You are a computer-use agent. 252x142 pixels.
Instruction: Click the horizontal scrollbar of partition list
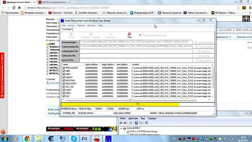pos(130,100)
